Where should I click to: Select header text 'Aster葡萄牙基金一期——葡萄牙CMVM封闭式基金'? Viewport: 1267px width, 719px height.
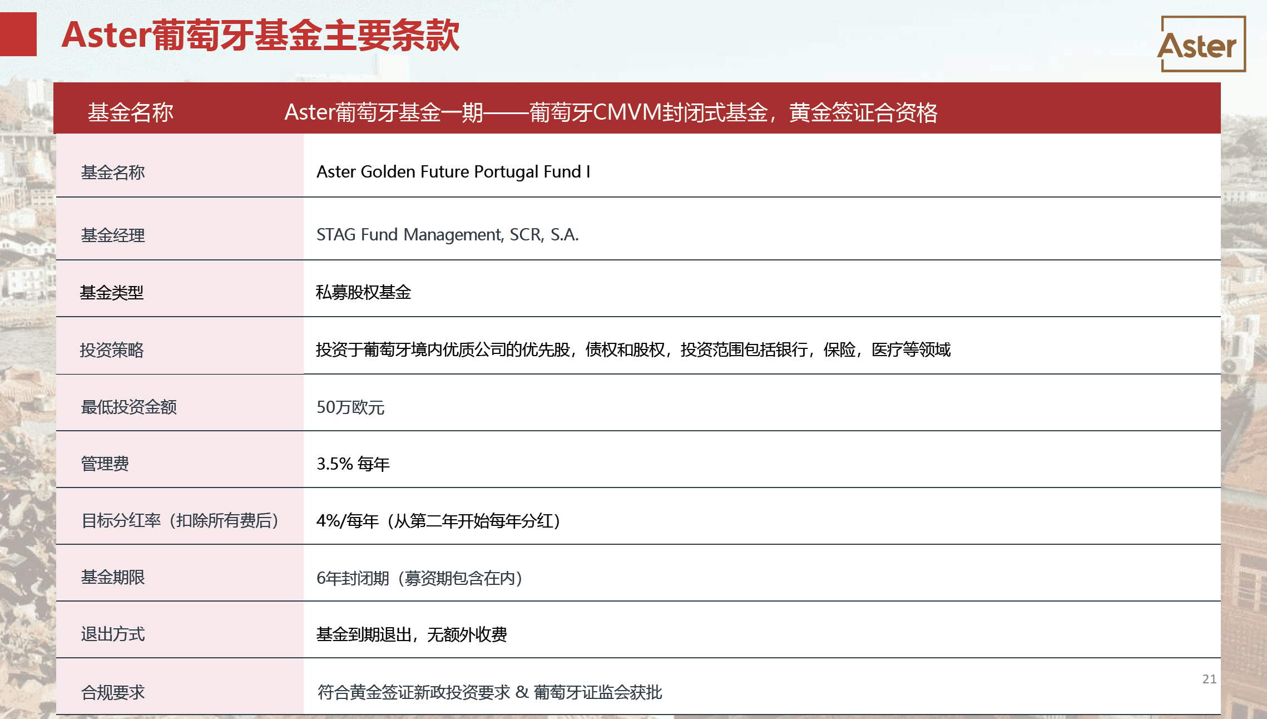point(526,112)
